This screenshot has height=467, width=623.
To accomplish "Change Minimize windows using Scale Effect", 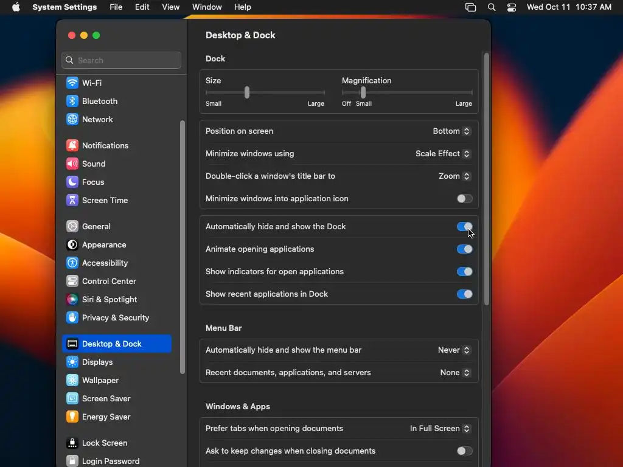I will 443,154.
